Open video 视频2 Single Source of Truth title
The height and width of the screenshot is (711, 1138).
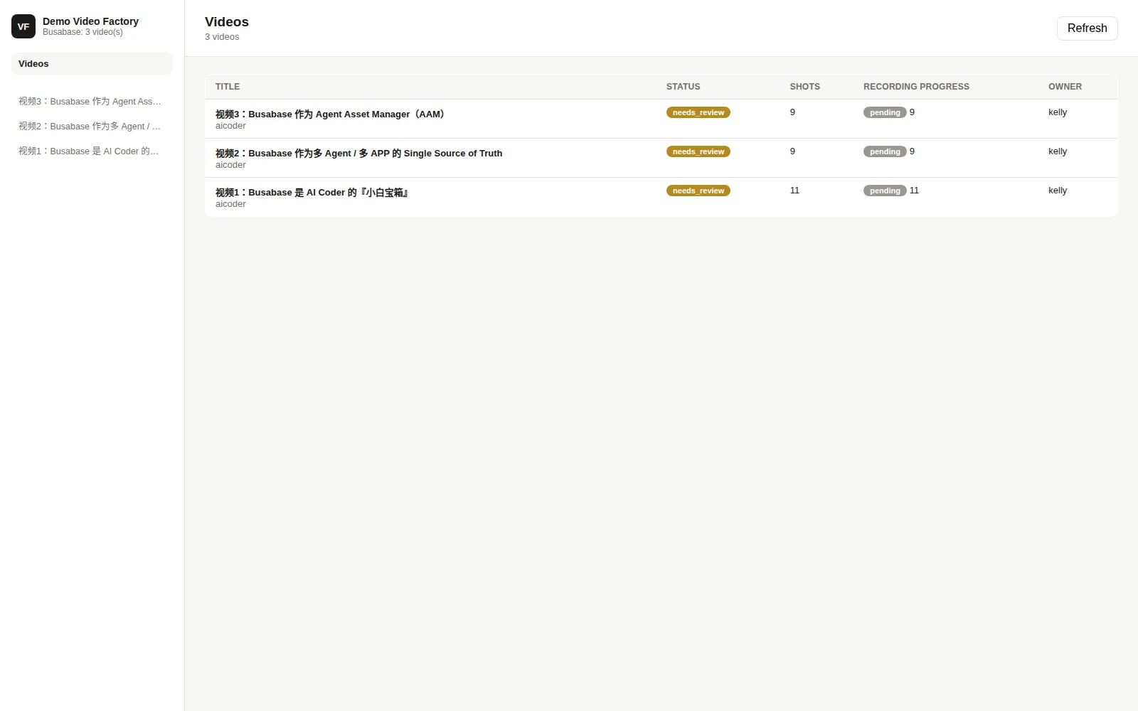pyautogui.click(x=358, y=153)
